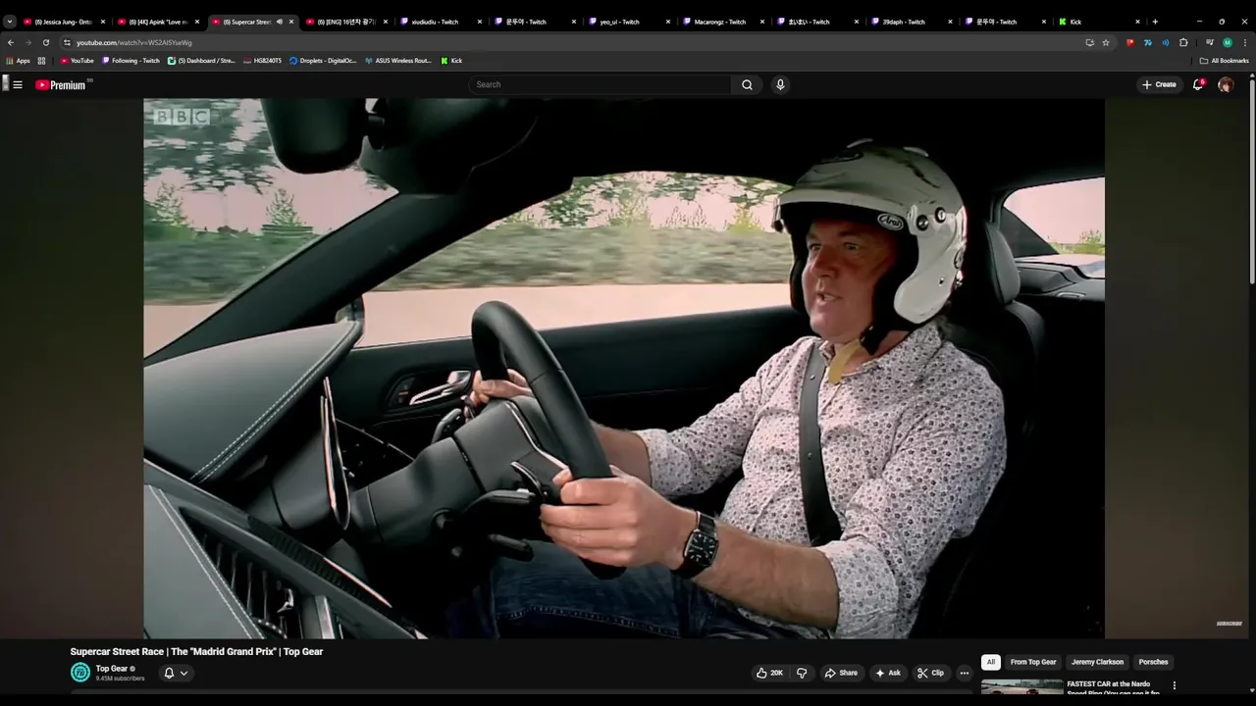Open Chrome profile avatar M

[x=1228, y=42]
